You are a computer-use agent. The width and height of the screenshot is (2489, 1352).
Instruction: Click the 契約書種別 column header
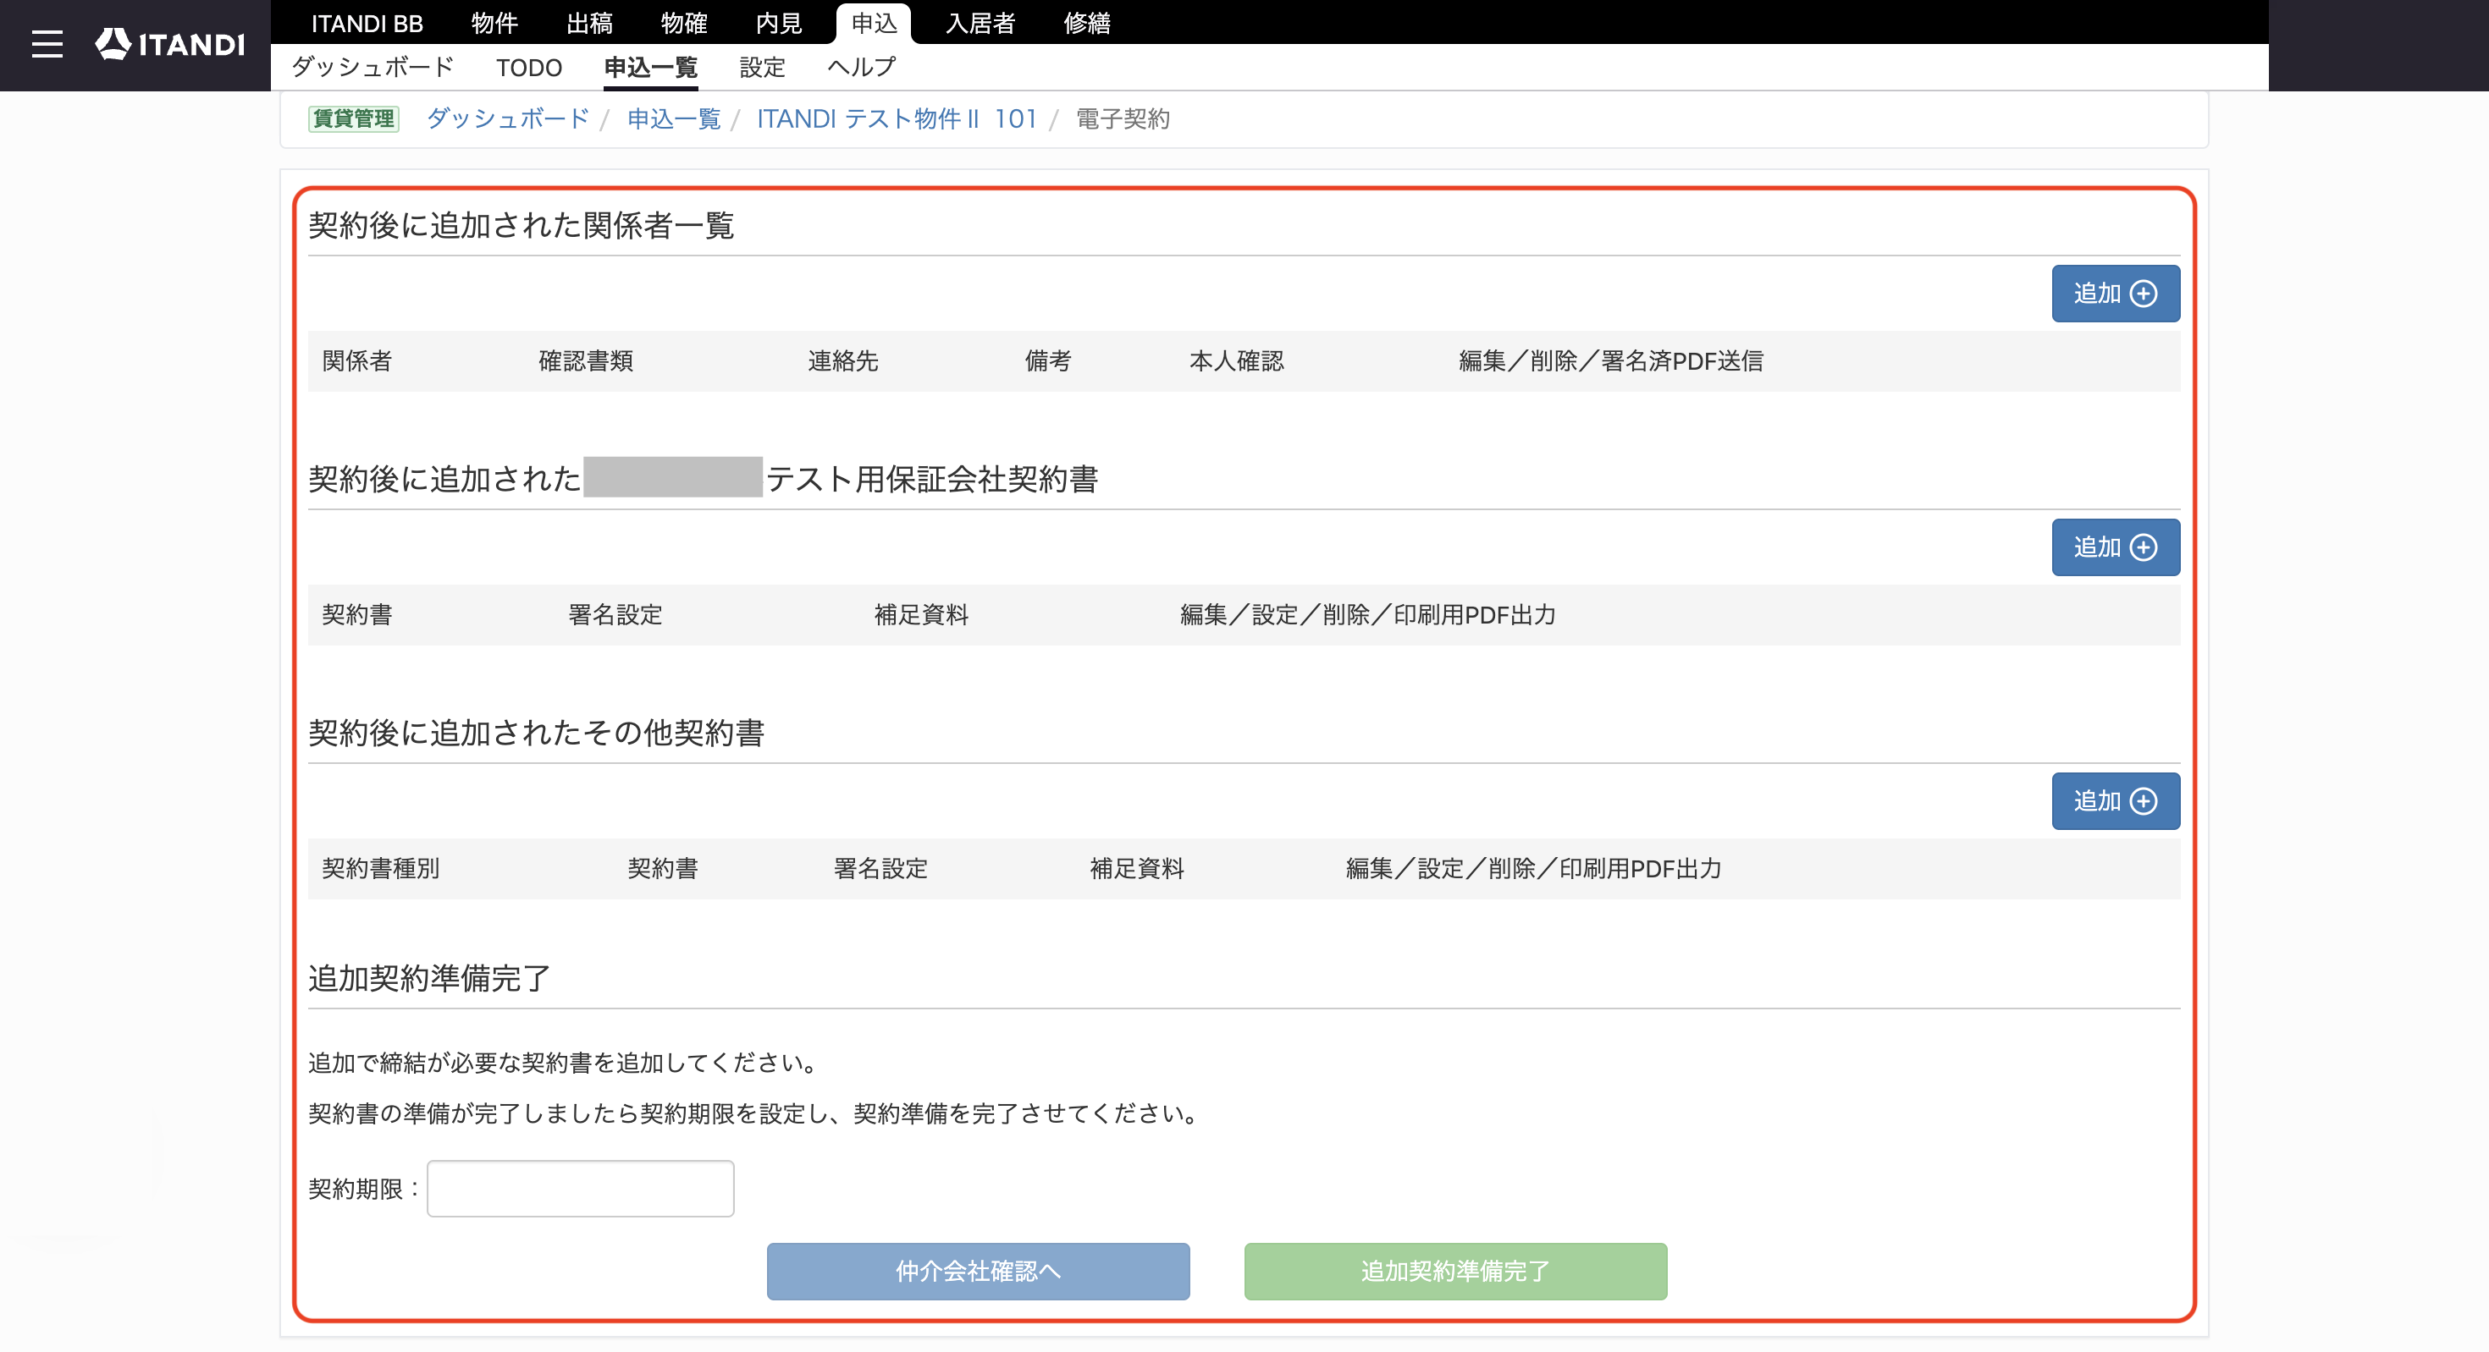[x=381, y=869]
